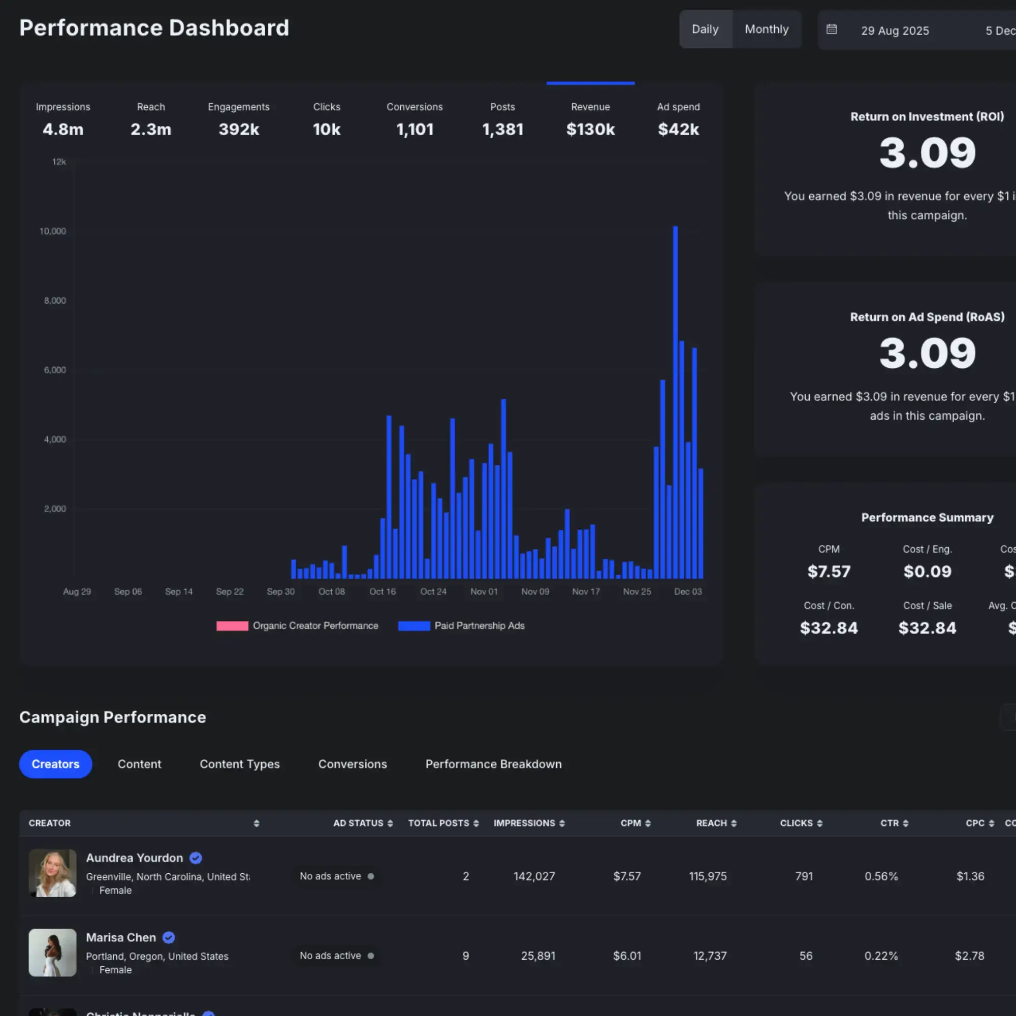Click Aundrea Yourdon's verified badge icon
Screen dimensions: 1016x1016
pyautogui.click(x=196, y=858)
